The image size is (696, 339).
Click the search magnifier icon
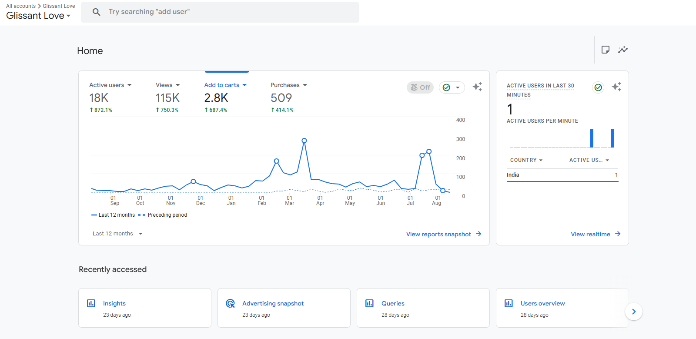(x=97, y=12)
